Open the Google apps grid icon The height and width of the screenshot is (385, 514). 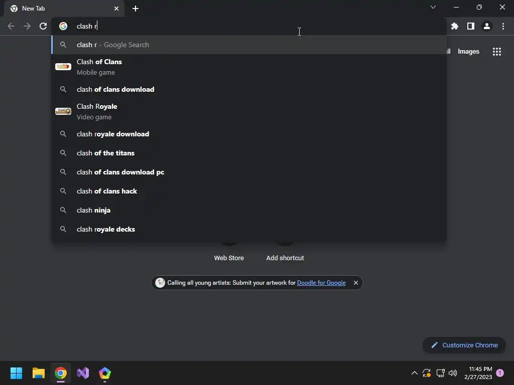pyautogui.click(x=497, y=52)
